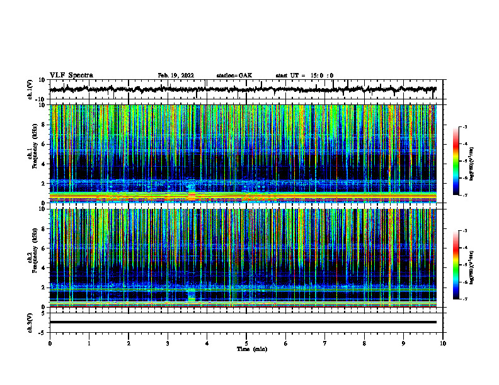Click the ch.2 spectrogram color scale bar
499x385 pixels.
pyautogui.click(x=456, y=265)
